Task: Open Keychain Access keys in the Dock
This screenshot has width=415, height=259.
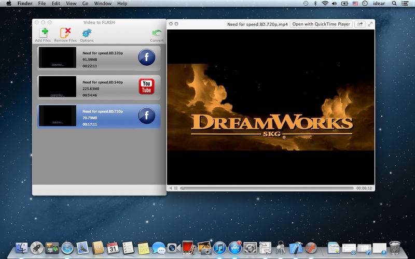Action: tap(280, 248)
